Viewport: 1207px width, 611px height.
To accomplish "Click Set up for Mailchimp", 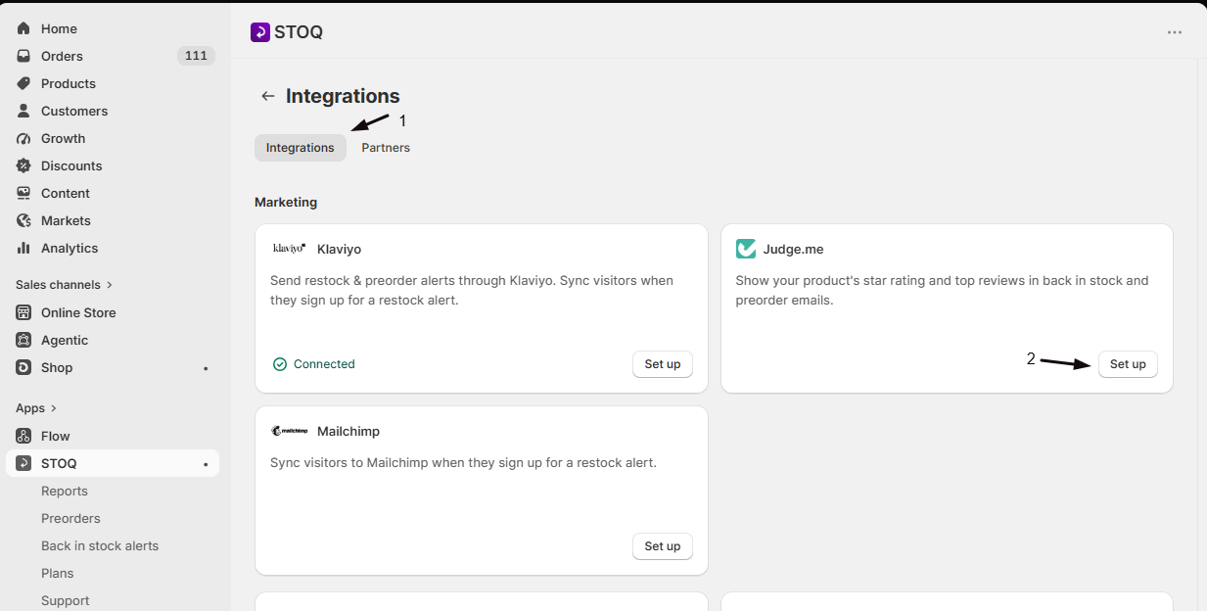I will click(x=663, y=546).
